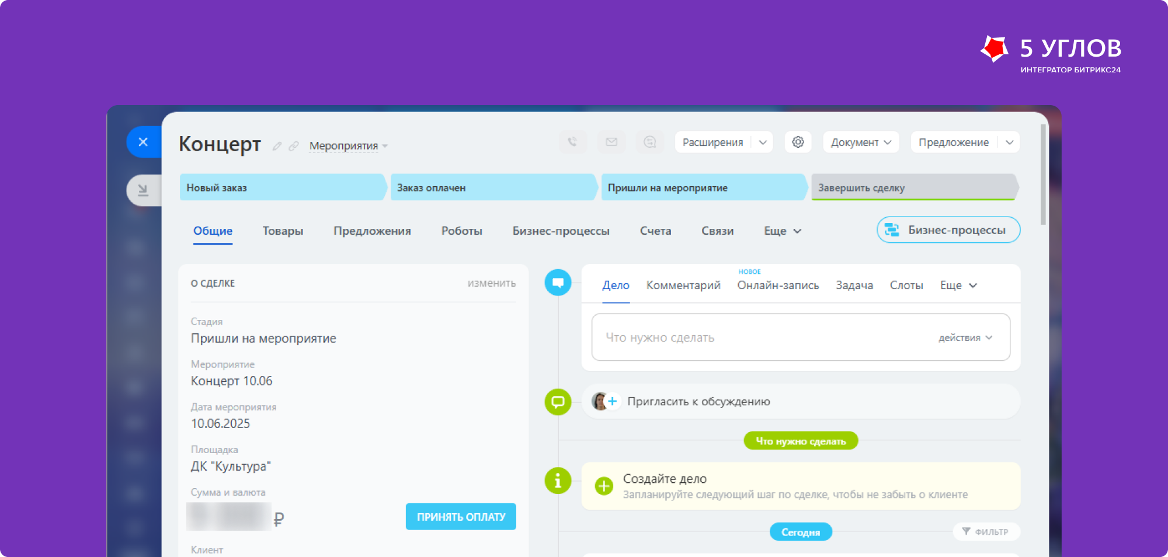1168x557 pixels.
Task: Select the Комментарий activity tab
Action: [x=683, y=286]
